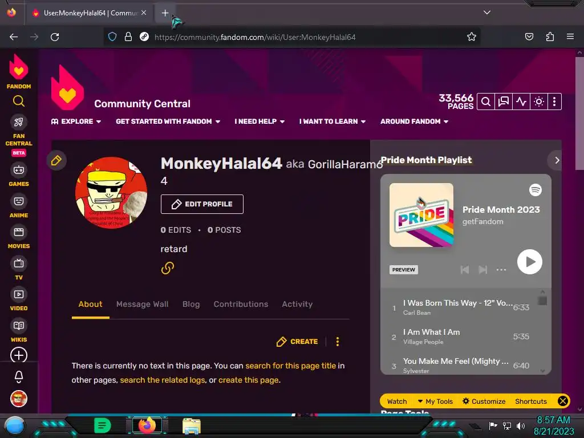Screen dimensions: 584x438
Task: Follow the create this page link
Action: tap(249, 380)
